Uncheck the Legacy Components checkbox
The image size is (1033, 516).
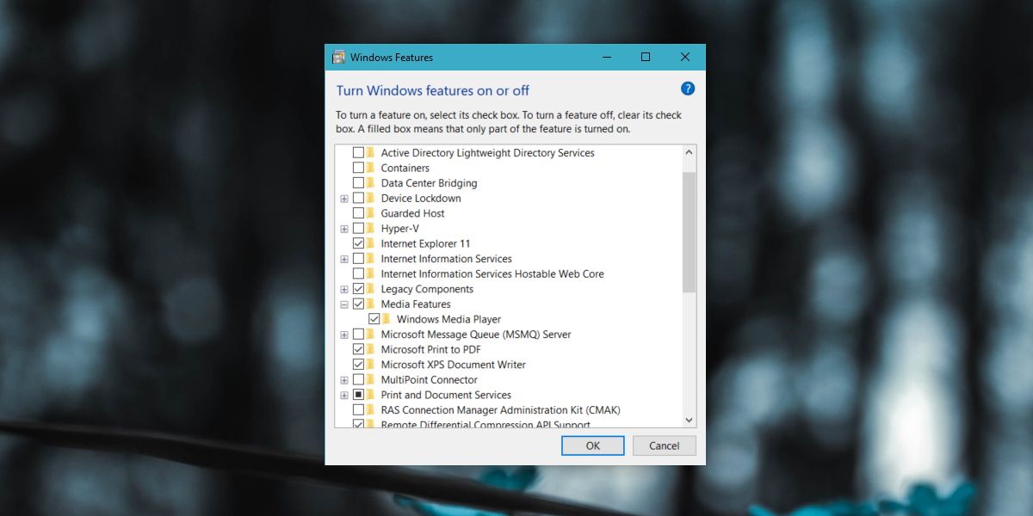[x=358, y=289]
